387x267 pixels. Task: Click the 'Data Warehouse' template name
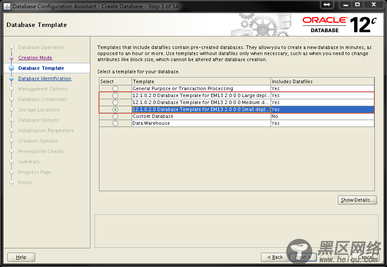[x=151, y=123]
